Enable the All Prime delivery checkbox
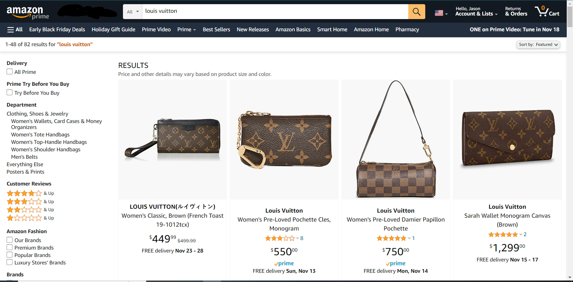573x282 pixels. coord(10,72)
